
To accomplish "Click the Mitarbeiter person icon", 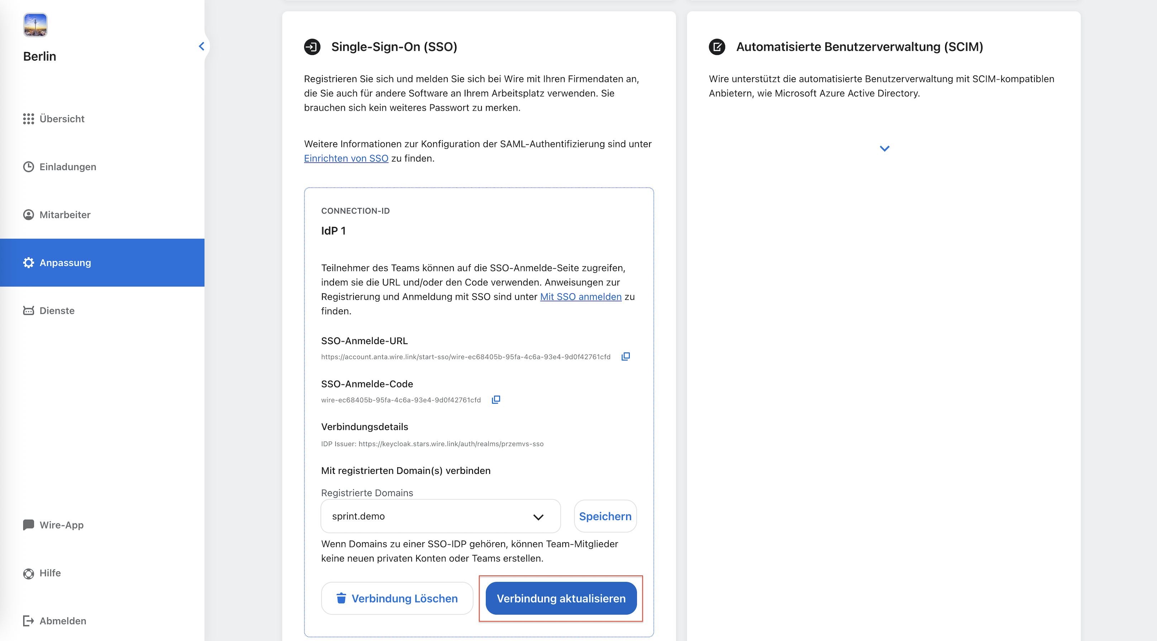I will point(28,214).
